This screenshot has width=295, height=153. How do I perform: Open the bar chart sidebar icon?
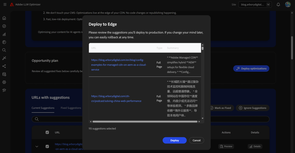[x=4, y=34]
